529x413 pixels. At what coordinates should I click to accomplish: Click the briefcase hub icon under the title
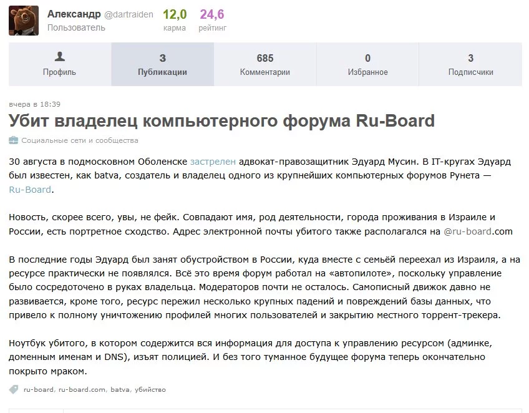(14, 140)
